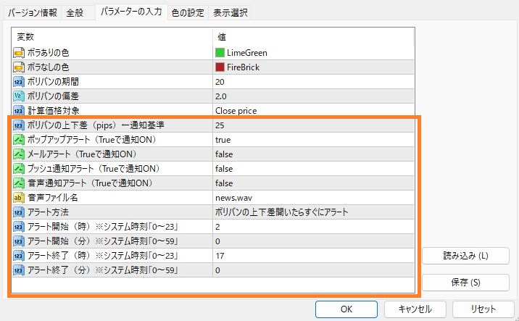Click the string icon beside 音声ファイル名

pyautogui.click(x=20, y=197)
